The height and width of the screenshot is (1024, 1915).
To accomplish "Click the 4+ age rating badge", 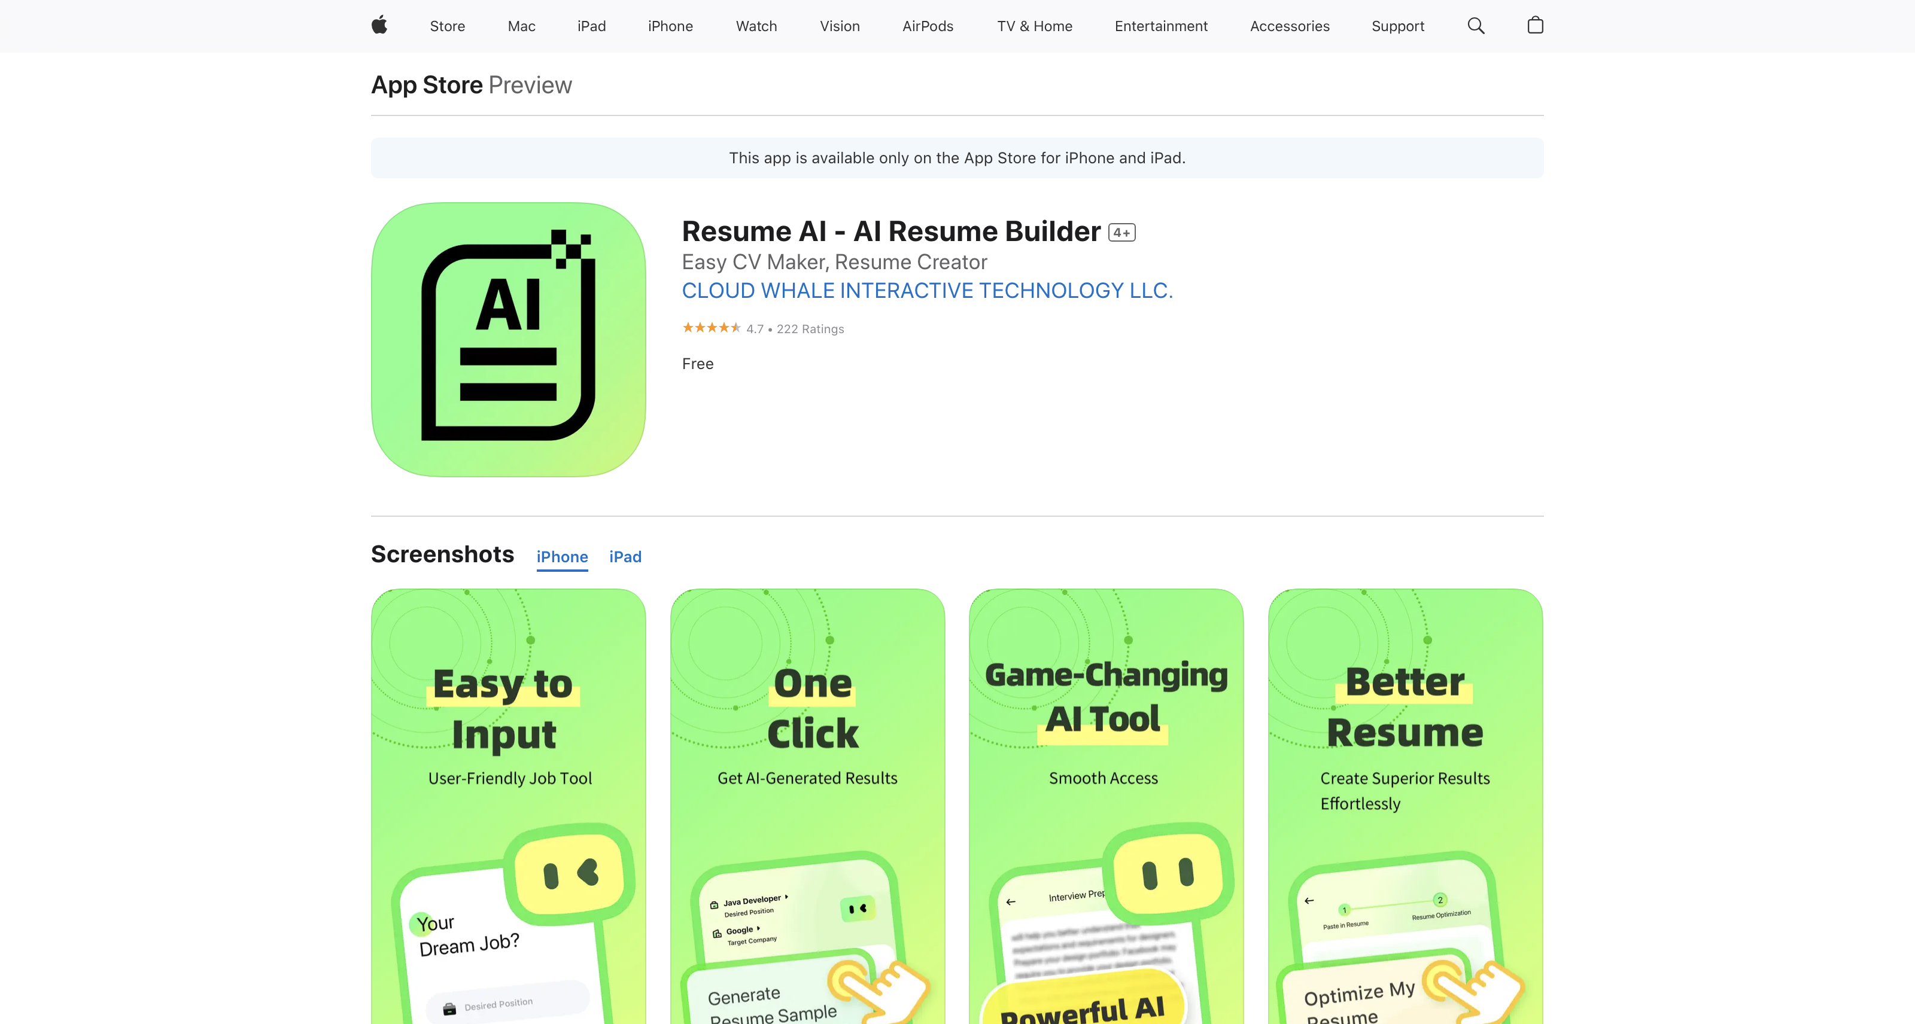I will point(1122,233).
